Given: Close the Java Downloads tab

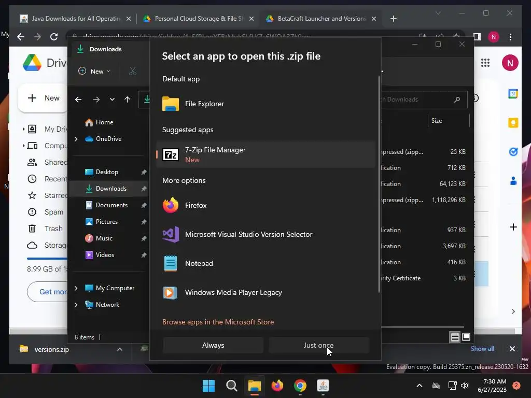Looking at the screenshot, I should [x=129, y=19].
